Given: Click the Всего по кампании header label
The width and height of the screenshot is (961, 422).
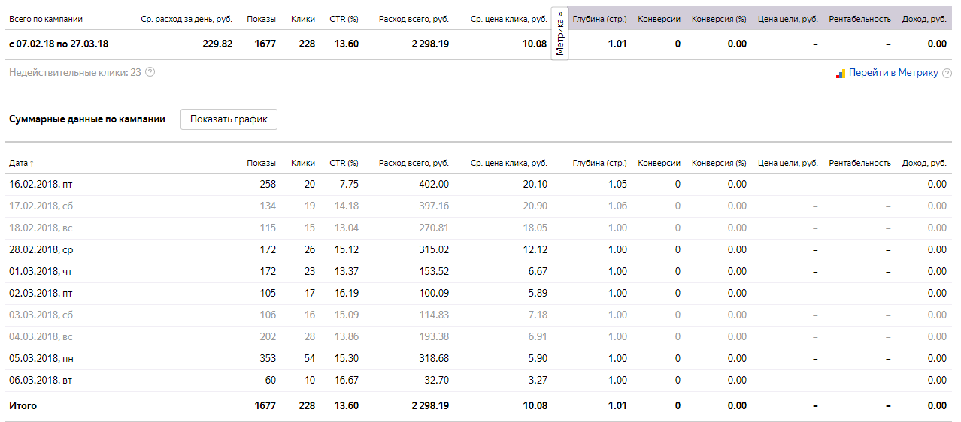Looking at the screenshot, I should point(46,19).
